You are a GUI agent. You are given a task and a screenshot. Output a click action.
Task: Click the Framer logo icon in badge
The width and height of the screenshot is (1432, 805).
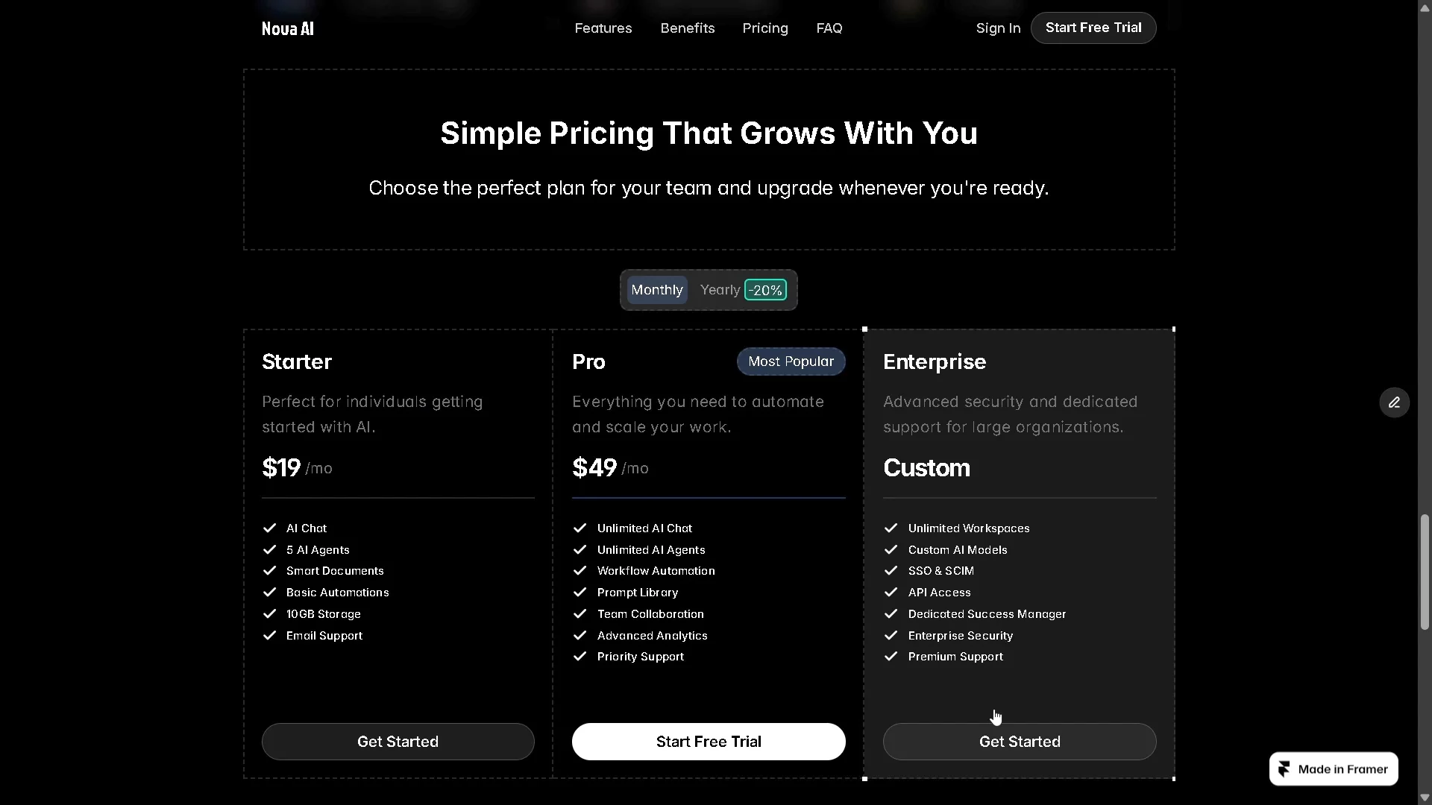coord(1284,769)
